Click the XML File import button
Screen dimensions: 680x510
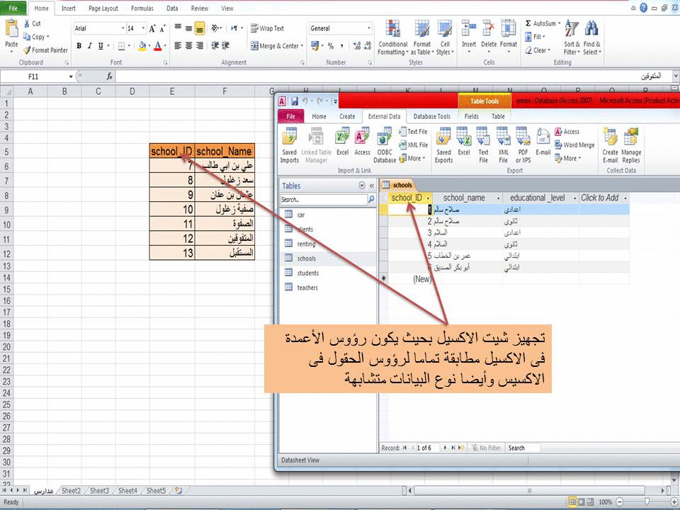click(x=413, y=144)
